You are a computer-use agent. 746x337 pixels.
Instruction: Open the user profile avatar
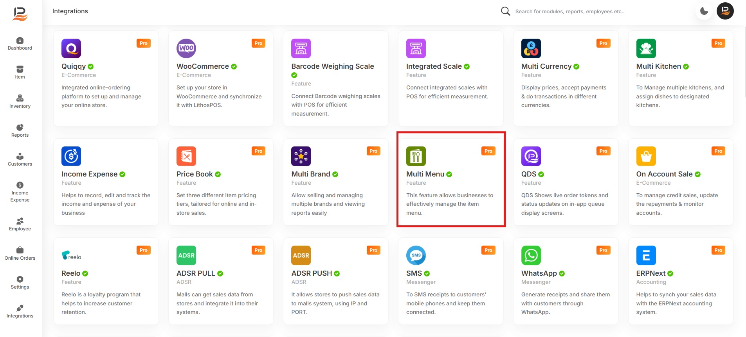[x=725, y=11]
